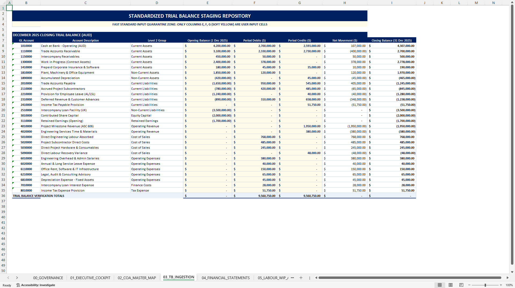This screenshot has height=288, width=515.
Task: Add a new sheet with the plus button
Action: point(301,278)
